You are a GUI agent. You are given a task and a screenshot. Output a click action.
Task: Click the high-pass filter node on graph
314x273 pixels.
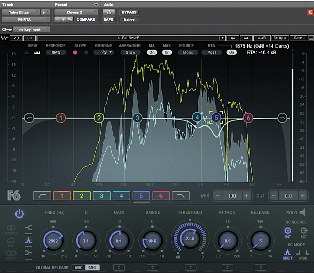[x=29, y=118]
